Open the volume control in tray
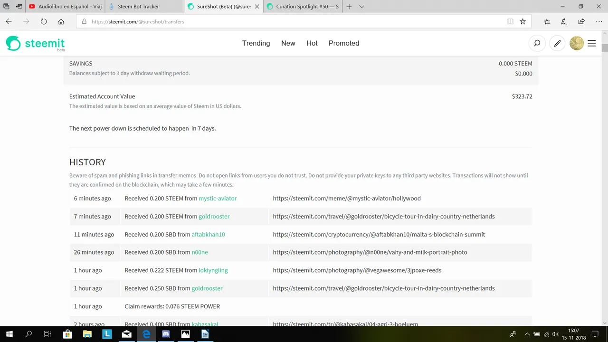Image resolution: width=608 pixels, height=342 pixels. click(x=555, y=334)
